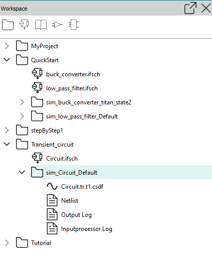Open the Output Log entry
Image resolution: width=212 pixels, height=257 pixels.
[x=76, y=215]
